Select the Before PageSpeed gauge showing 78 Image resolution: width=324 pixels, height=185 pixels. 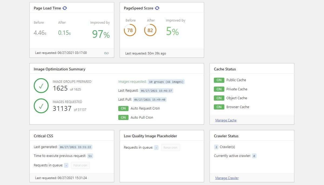(x=130, y=30)
